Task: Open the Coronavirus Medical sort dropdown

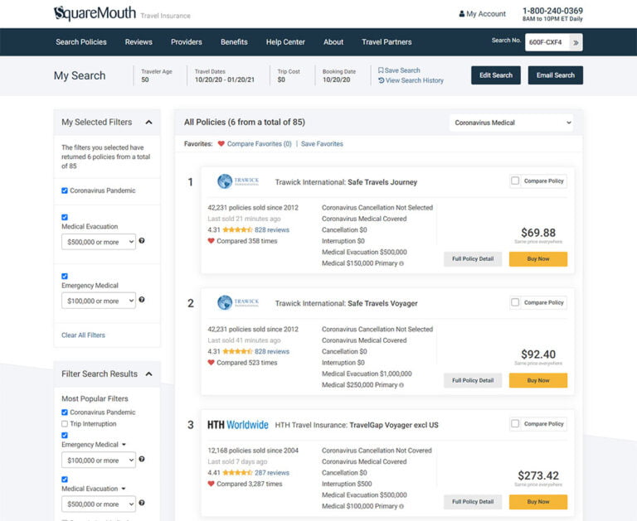Action: pyautogui.click(x=511, y=123)
